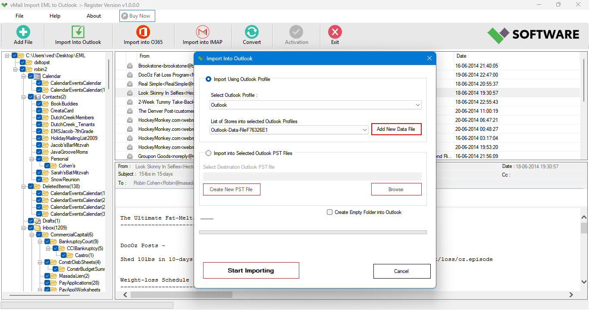The width and height of the screenshot is (589, 310).
Task: Click the Calendar folder icon in tree
Action: pos(38,76)
